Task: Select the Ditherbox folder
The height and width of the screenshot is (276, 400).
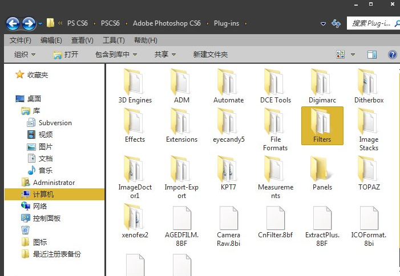Action: 369,86
